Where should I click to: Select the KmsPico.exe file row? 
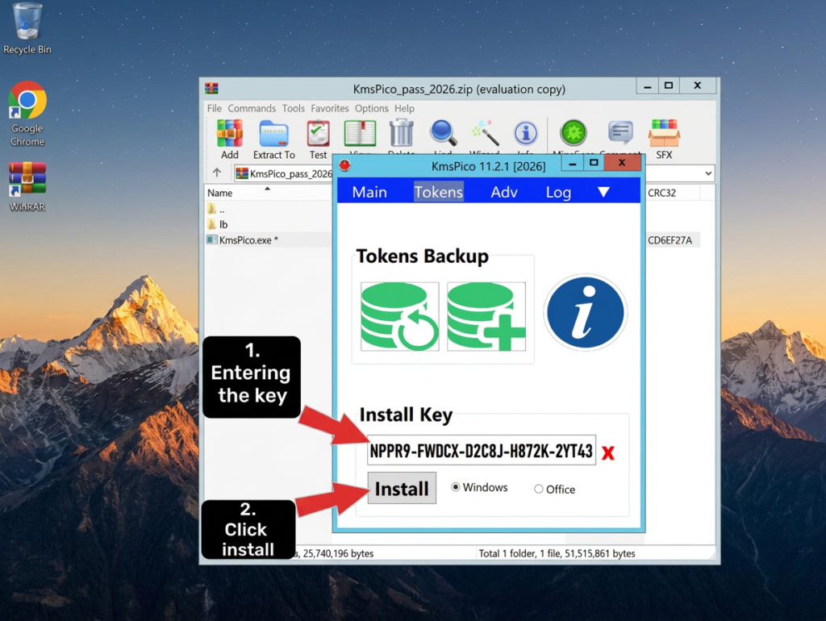[x=268, y=240]
